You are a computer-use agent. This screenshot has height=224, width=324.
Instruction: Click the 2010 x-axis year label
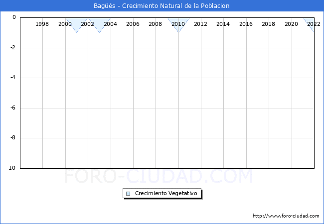tap(178, 24)
